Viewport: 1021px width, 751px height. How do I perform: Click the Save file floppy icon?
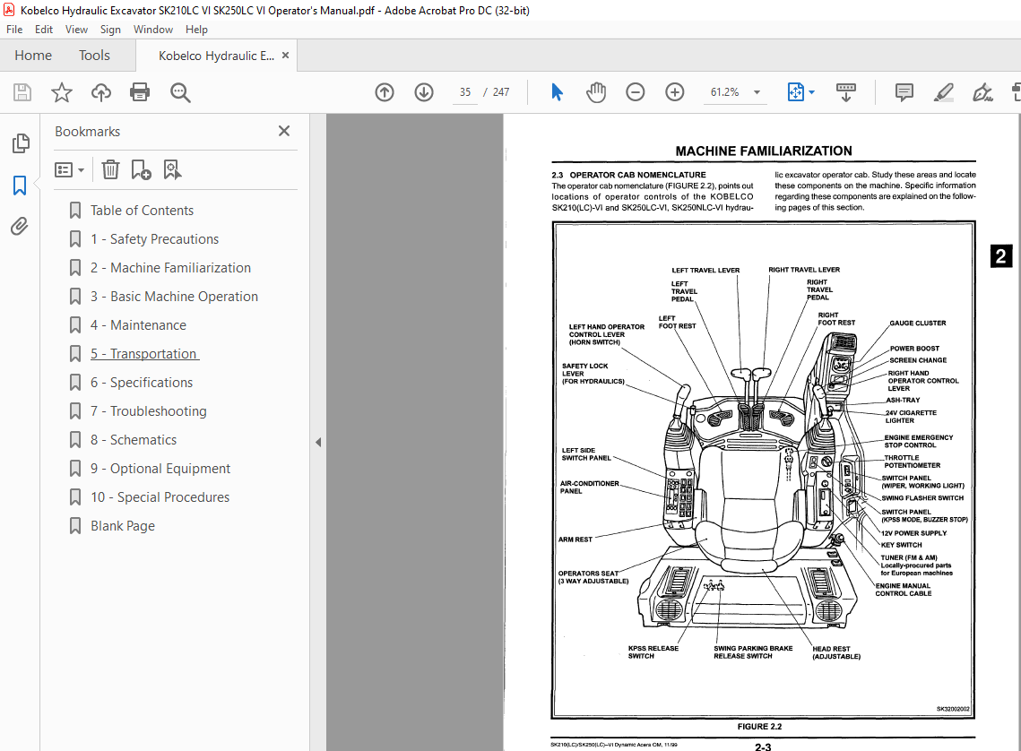[x=22, y=92]
